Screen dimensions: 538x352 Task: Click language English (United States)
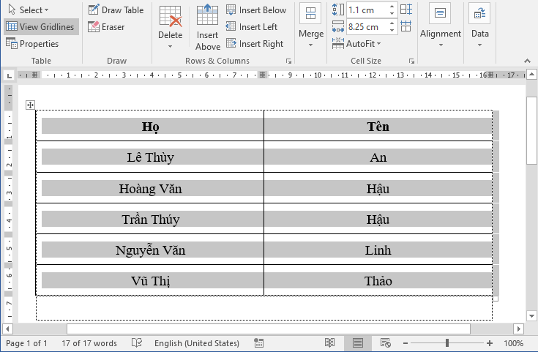pyautogui.click(x=197, y=343)
